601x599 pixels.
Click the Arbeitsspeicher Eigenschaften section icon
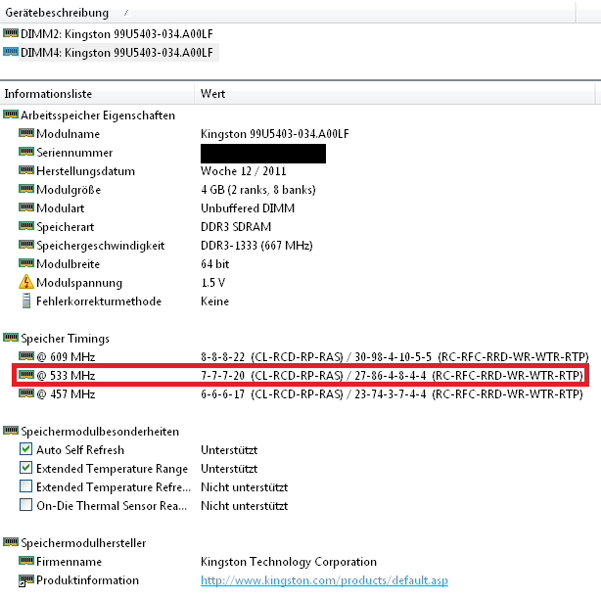click(11, 115)
